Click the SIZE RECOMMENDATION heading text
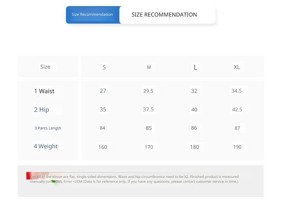Screen dimensions: 281x207 [164, 15]
